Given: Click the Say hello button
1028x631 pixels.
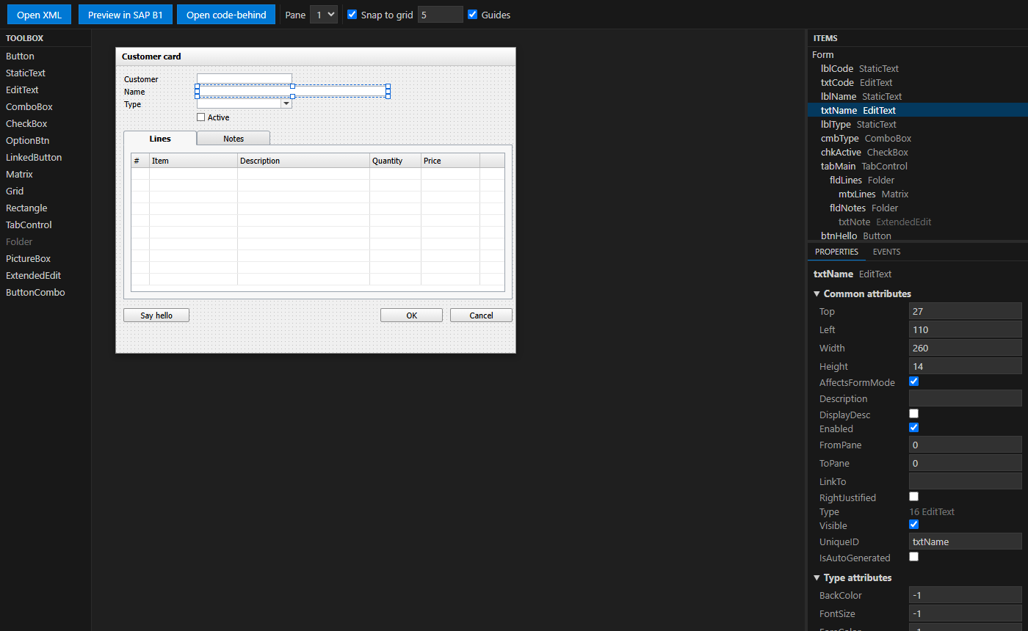Looking at the screenshot, I should coord(156,315).
